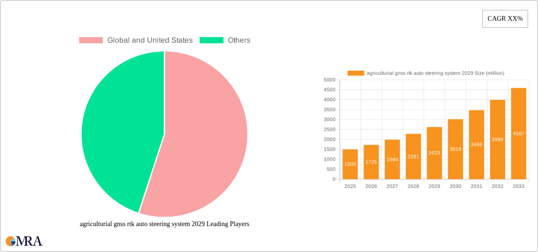The height and width of the screenshot is (252, 538).
Task: Click the Leading Players pie chart caption
Action: pos(164,224)
